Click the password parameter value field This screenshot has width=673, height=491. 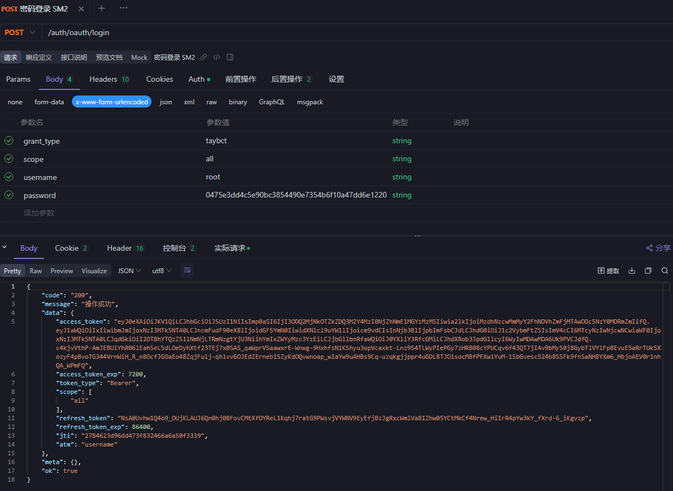click(x=296, y=195)
